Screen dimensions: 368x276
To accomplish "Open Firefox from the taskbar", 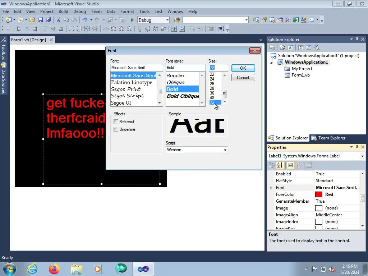I will 54,269.
